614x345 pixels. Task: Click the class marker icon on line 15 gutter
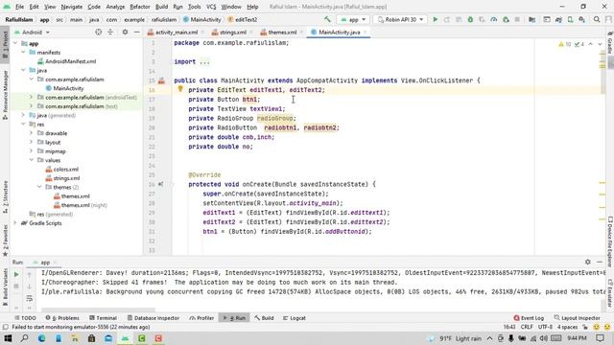(x=161, y=80)
